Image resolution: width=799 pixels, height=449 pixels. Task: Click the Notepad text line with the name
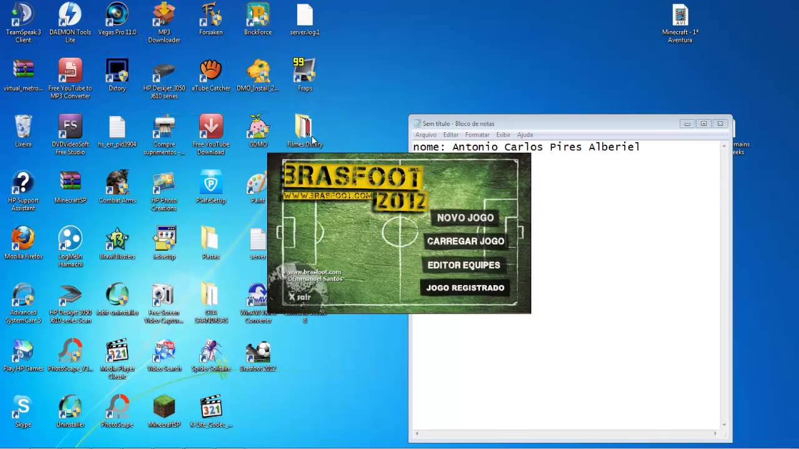526,147
